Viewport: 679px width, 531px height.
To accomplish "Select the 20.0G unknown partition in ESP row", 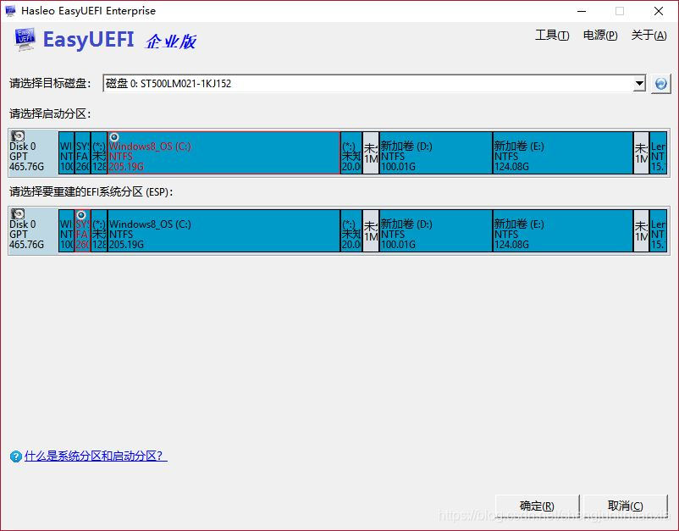I will click(351, 231).
